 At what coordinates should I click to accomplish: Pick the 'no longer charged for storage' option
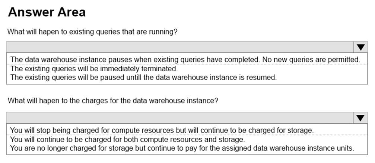(x=181, y=149)
